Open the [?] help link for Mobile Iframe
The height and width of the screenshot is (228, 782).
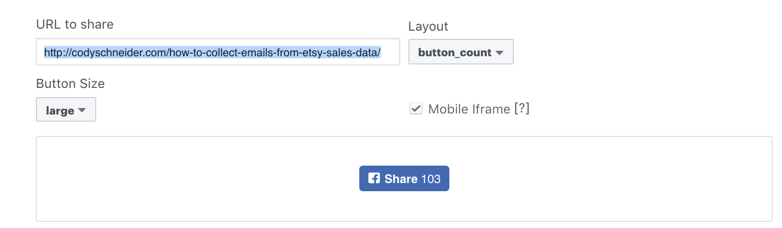tap(522, 109)
